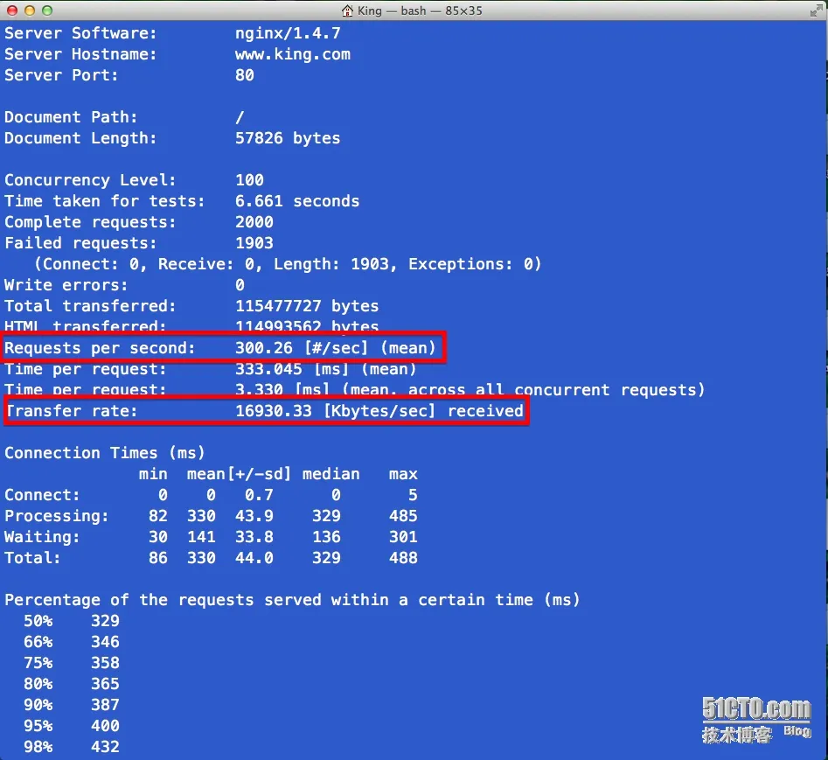Click the green zoom window button

pyautogui.click(x=47, y=10)
